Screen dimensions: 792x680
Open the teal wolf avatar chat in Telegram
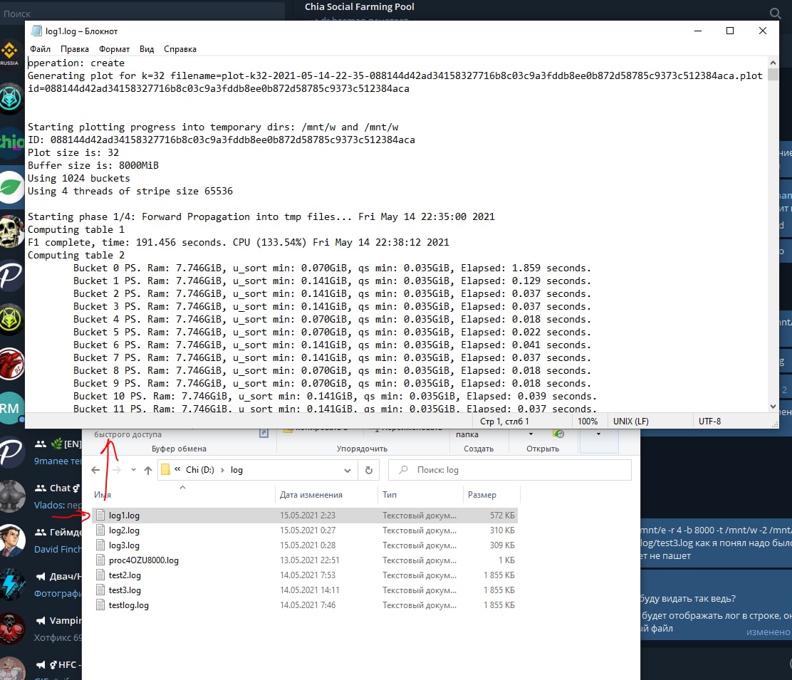(11, 98)
